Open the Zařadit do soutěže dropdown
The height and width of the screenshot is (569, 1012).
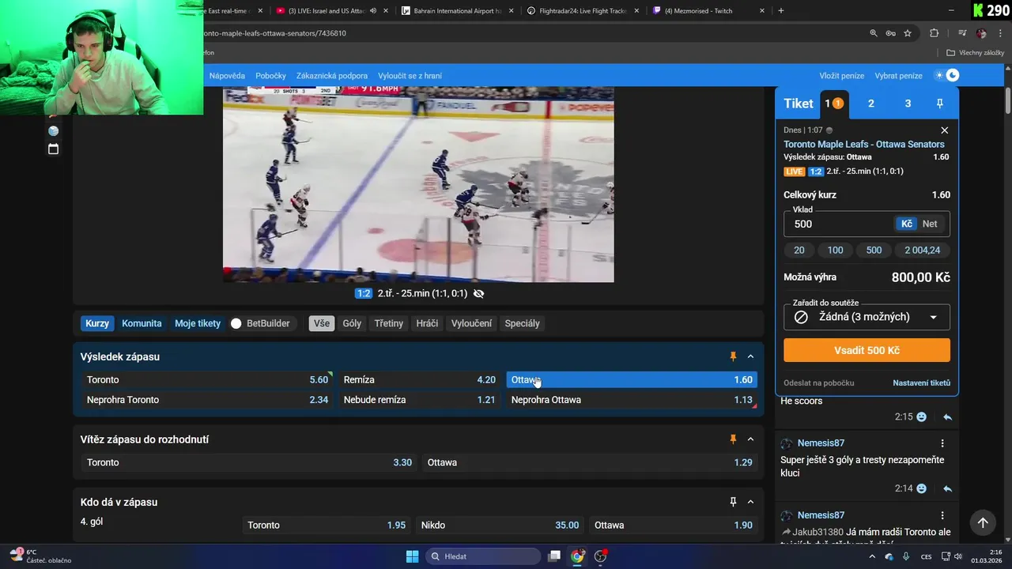tap(867, 317)
